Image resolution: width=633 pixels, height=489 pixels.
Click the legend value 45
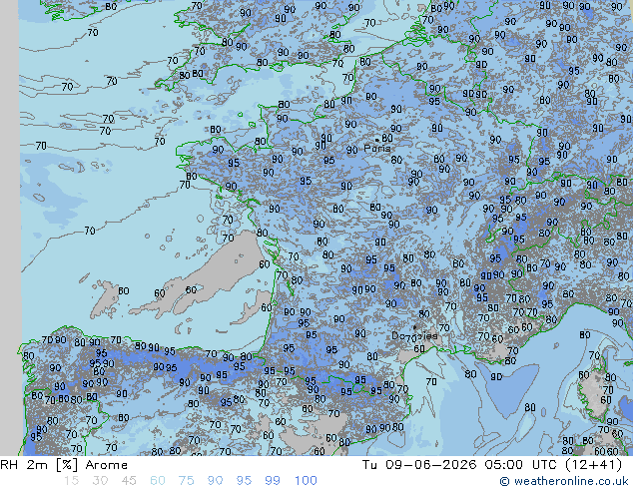pyautogui.click(x=129, y=481)
